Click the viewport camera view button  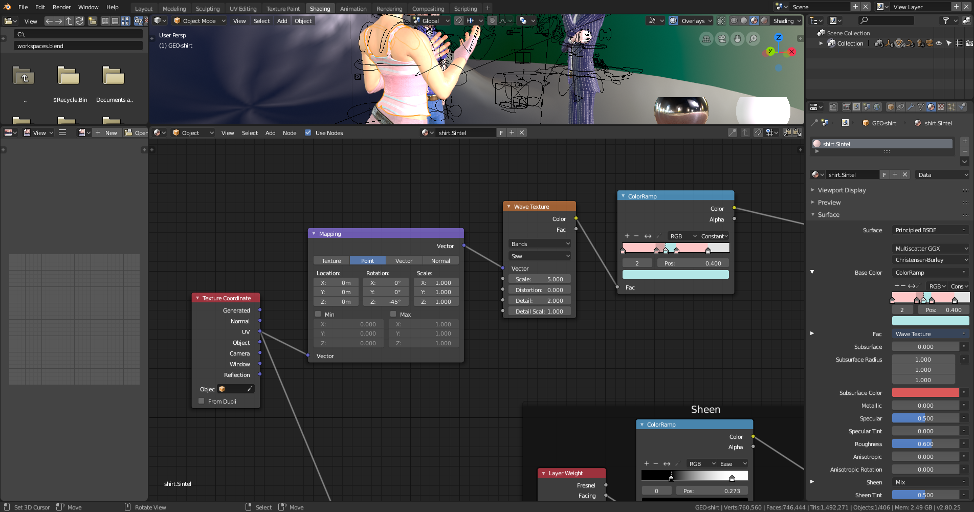coord(722,39)
